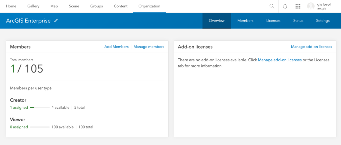Open the Map page
This screenshot has height=145, width=341.
click(x=54, y=6)
